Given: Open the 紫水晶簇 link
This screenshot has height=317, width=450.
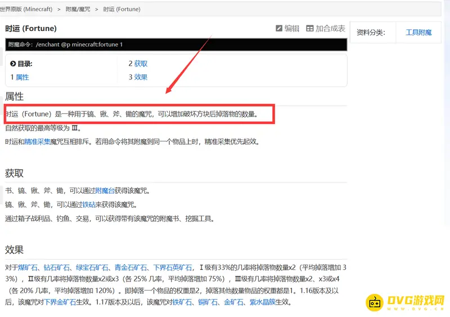Looking at the screenshot, I should (262, 302).
